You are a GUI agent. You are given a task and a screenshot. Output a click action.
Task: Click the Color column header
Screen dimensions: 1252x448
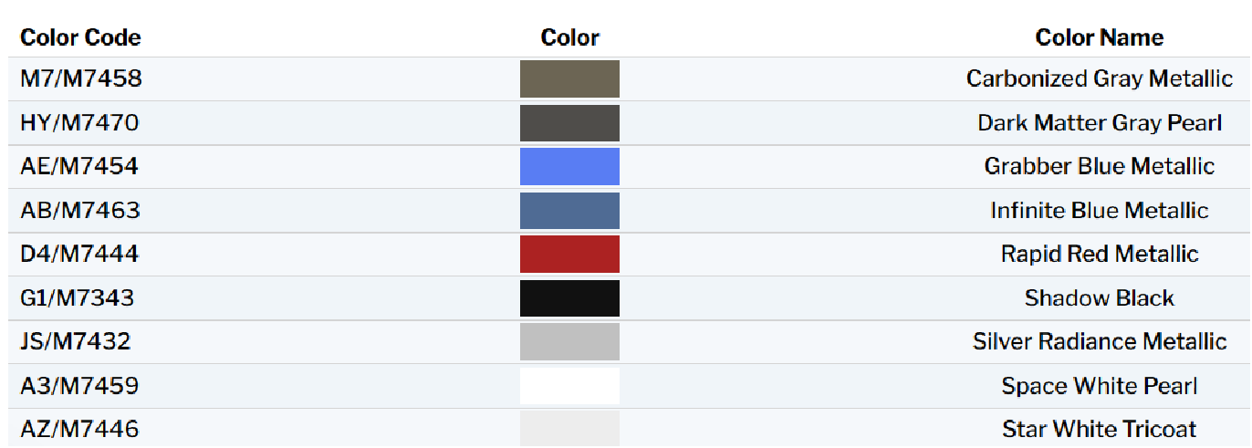569,37
